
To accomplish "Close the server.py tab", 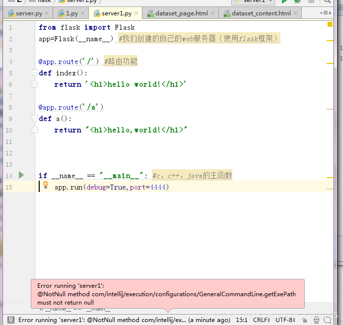I will tap(47, 13).
